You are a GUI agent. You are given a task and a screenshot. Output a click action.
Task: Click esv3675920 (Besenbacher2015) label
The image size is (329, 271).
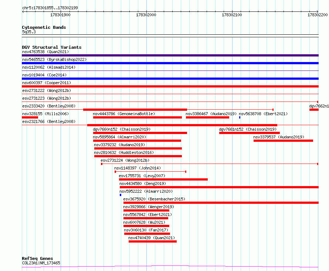pyautogui.click(x=154, y=199)
